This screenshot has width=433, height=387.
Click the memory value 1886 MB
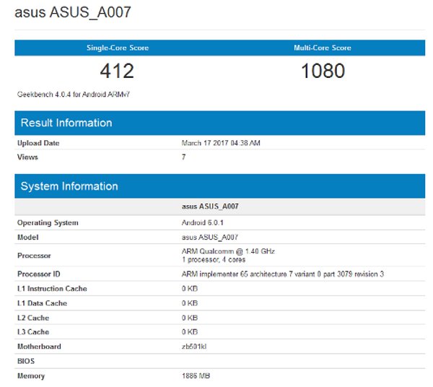click(x=196, y=376)
